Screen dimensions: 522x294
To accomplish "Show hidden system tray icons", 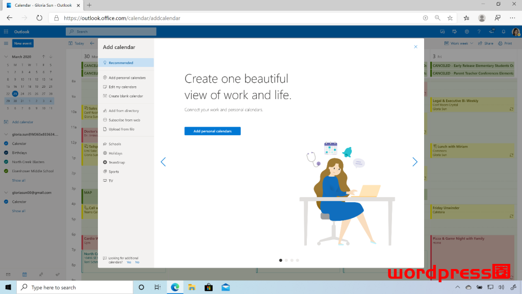I will (458, 287).
